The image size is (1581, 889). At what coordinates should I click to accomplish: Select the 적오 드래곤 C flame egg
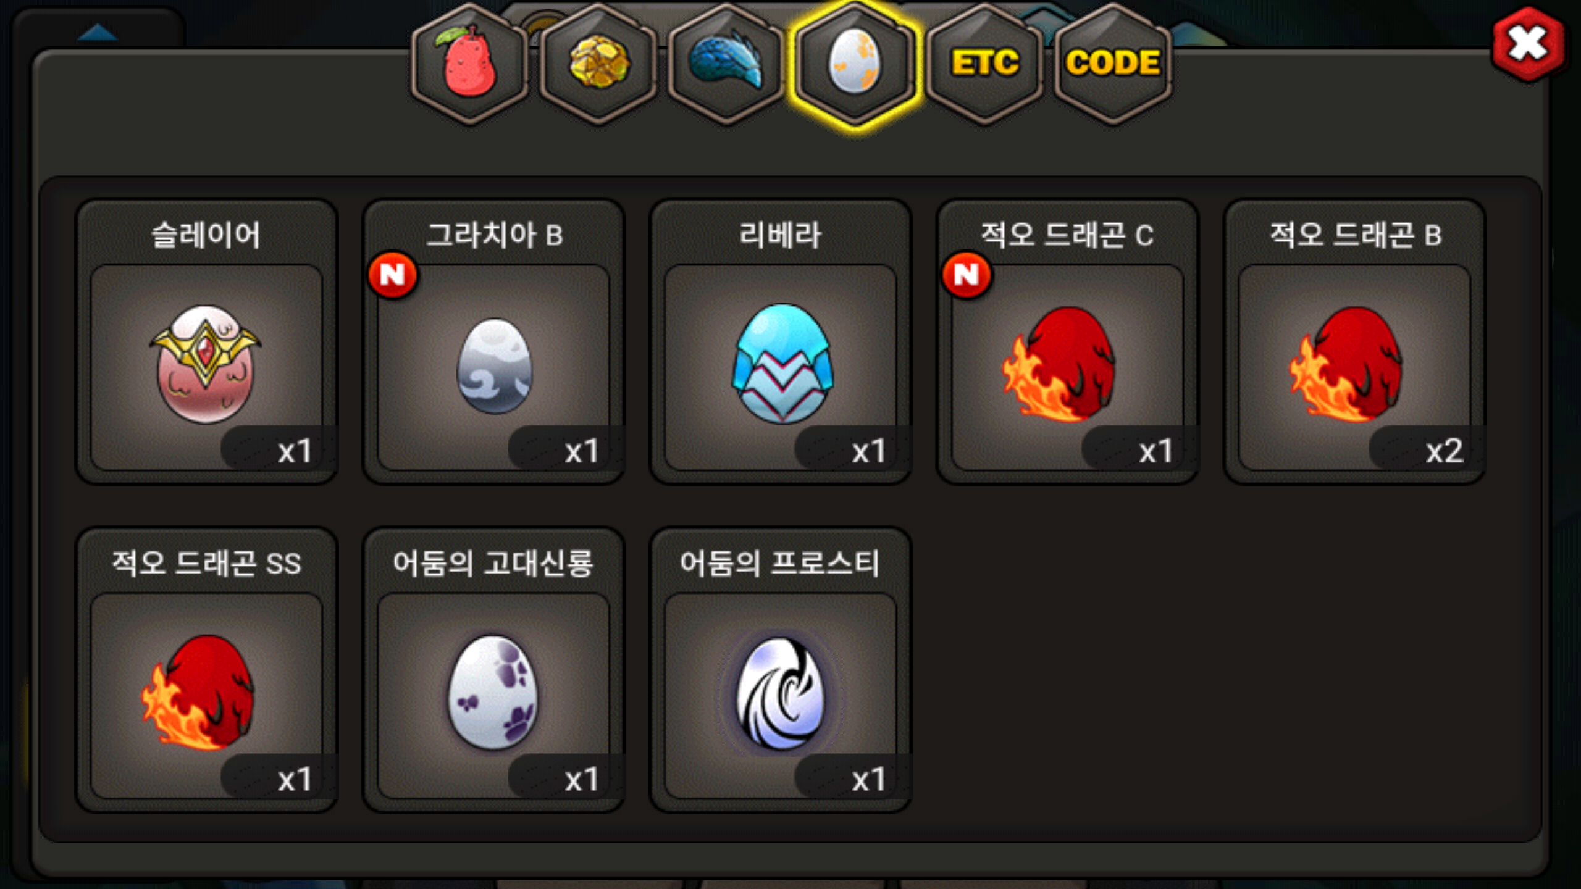[1068, 341]
